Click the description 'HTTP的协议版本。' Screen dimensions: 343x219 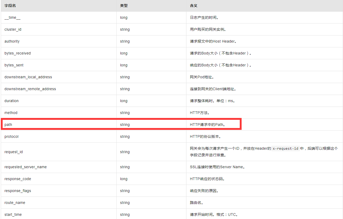click(x=206, y=136)
